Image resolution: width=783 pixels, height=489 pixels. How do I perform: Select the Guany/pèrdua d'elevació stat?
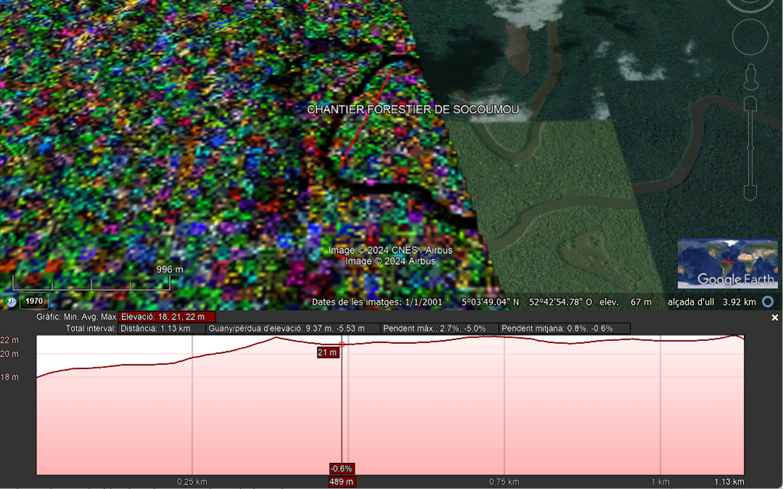click(293, 329)
